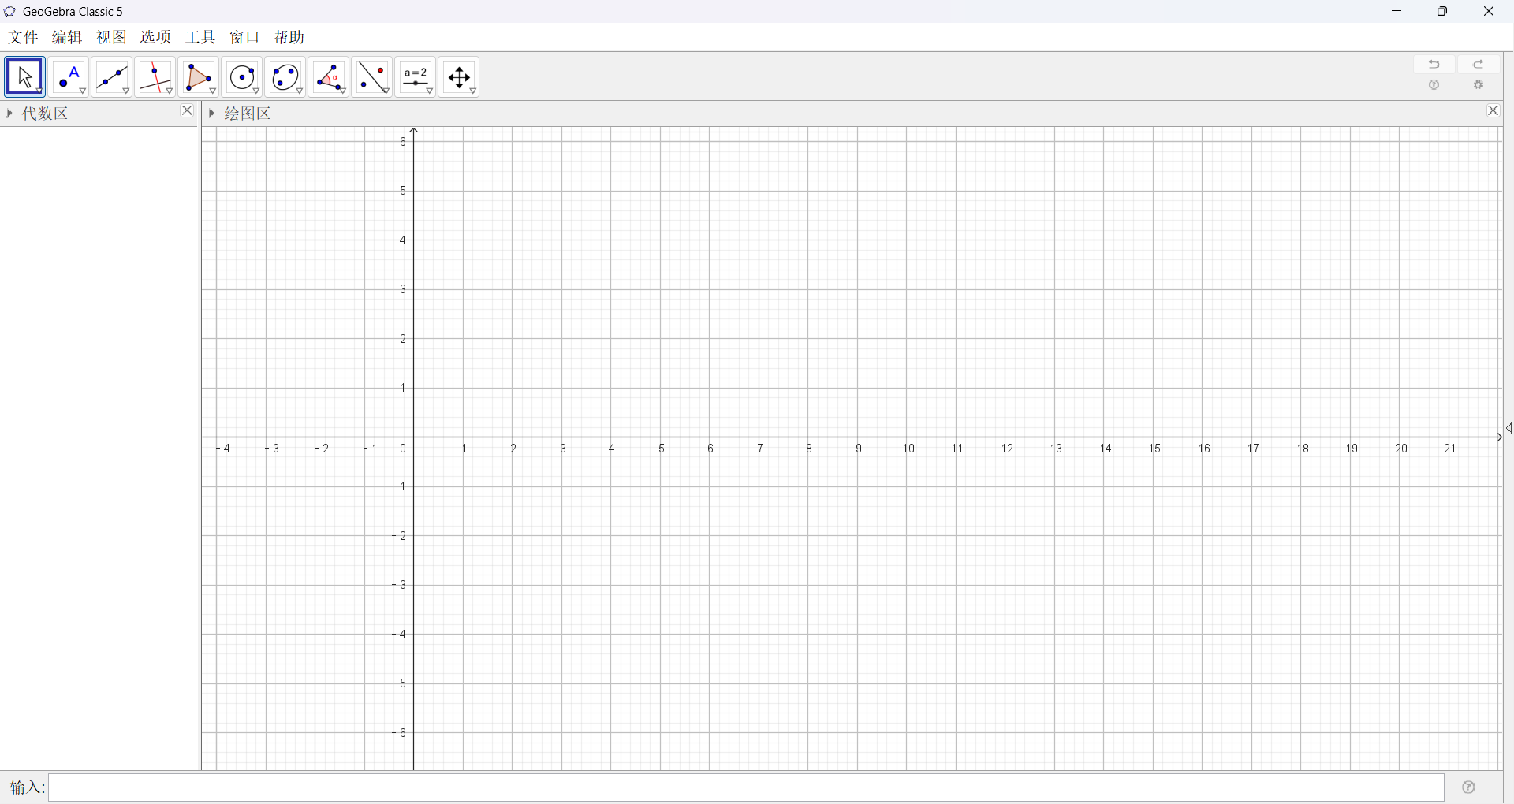Open Ellipse tool dropdown triangle
The width and height of the screenshot is (1514, 804).
(x=300, y=91)
